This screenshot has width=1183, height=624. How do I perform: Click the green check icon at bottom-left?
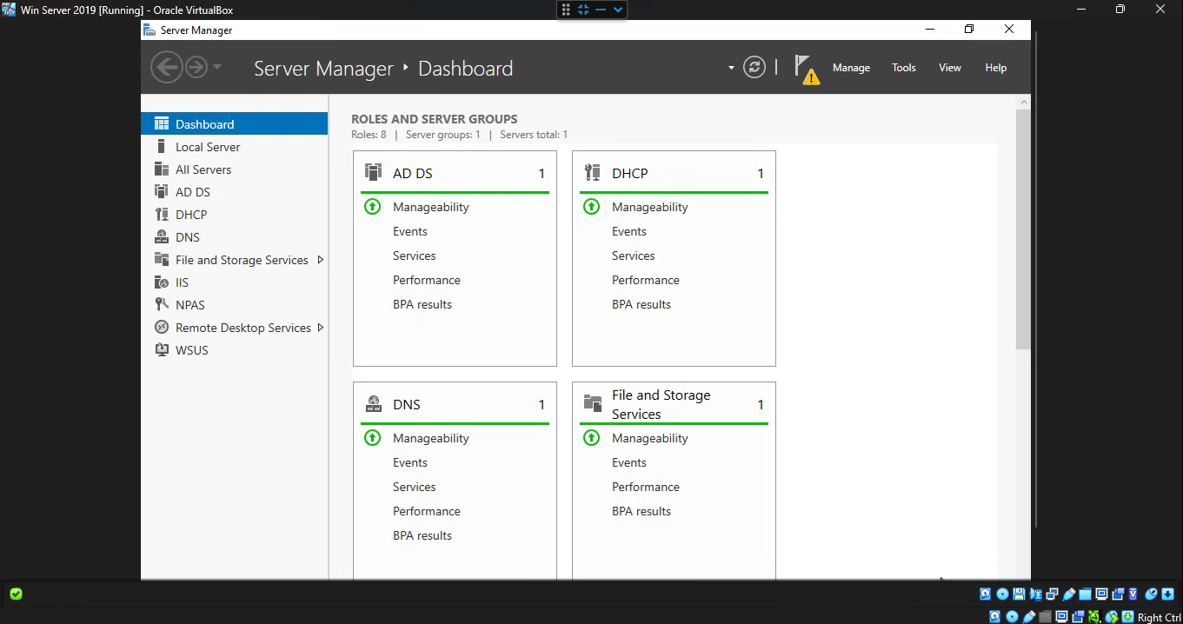pyautogui.click(x=16, y=594)
